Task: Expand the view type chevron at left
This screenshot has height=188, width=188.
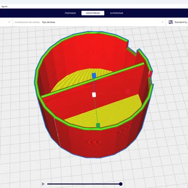Action: [x=9, y=22]
